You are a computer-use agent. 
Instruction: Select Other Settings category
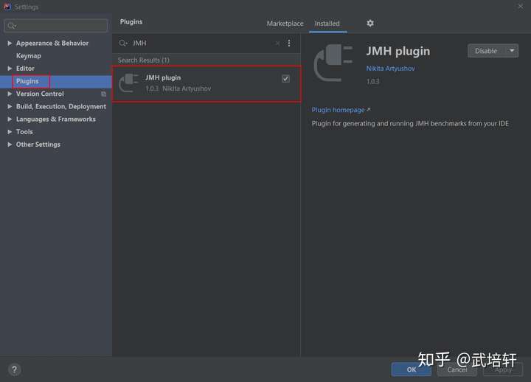click(38, 145)
